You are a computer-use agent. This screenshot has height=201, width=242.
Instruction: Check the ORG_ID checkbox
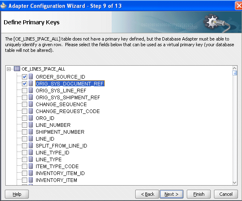click(x=24, y=118)
